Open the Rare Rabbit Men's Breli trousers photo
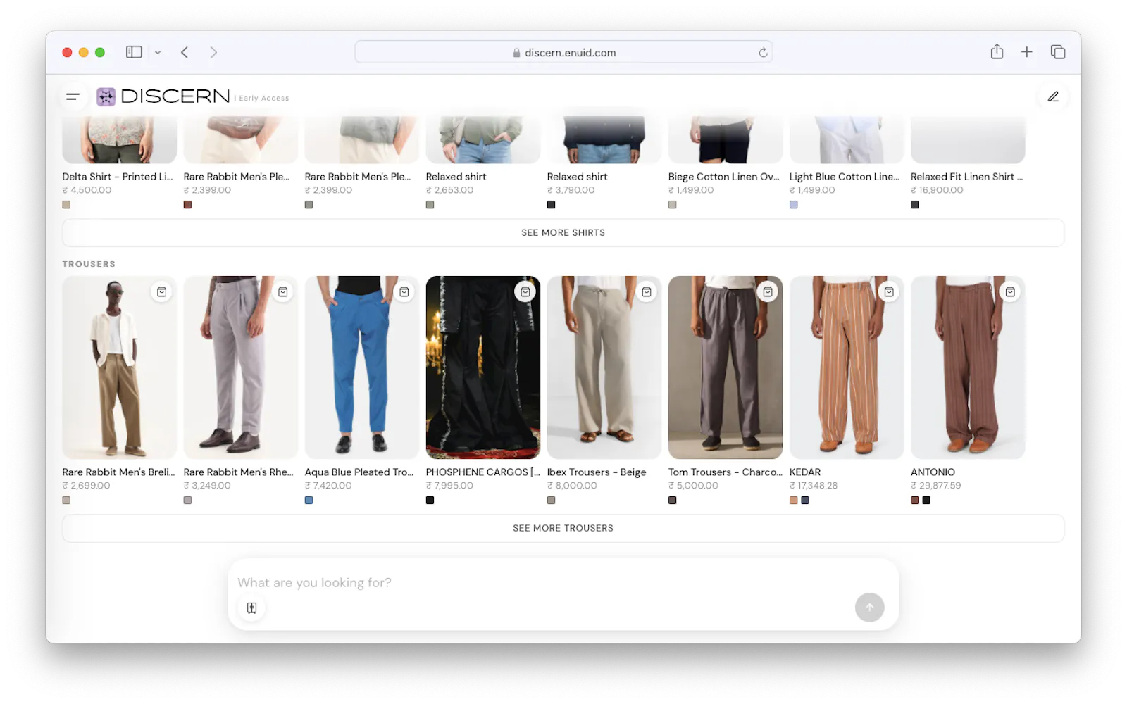This screenshot has width=1127, height=704. pyautogui.click(x=119, y=367)
